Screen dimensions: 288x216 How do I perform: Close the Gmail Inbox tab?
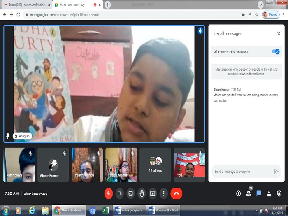point(49,5)
